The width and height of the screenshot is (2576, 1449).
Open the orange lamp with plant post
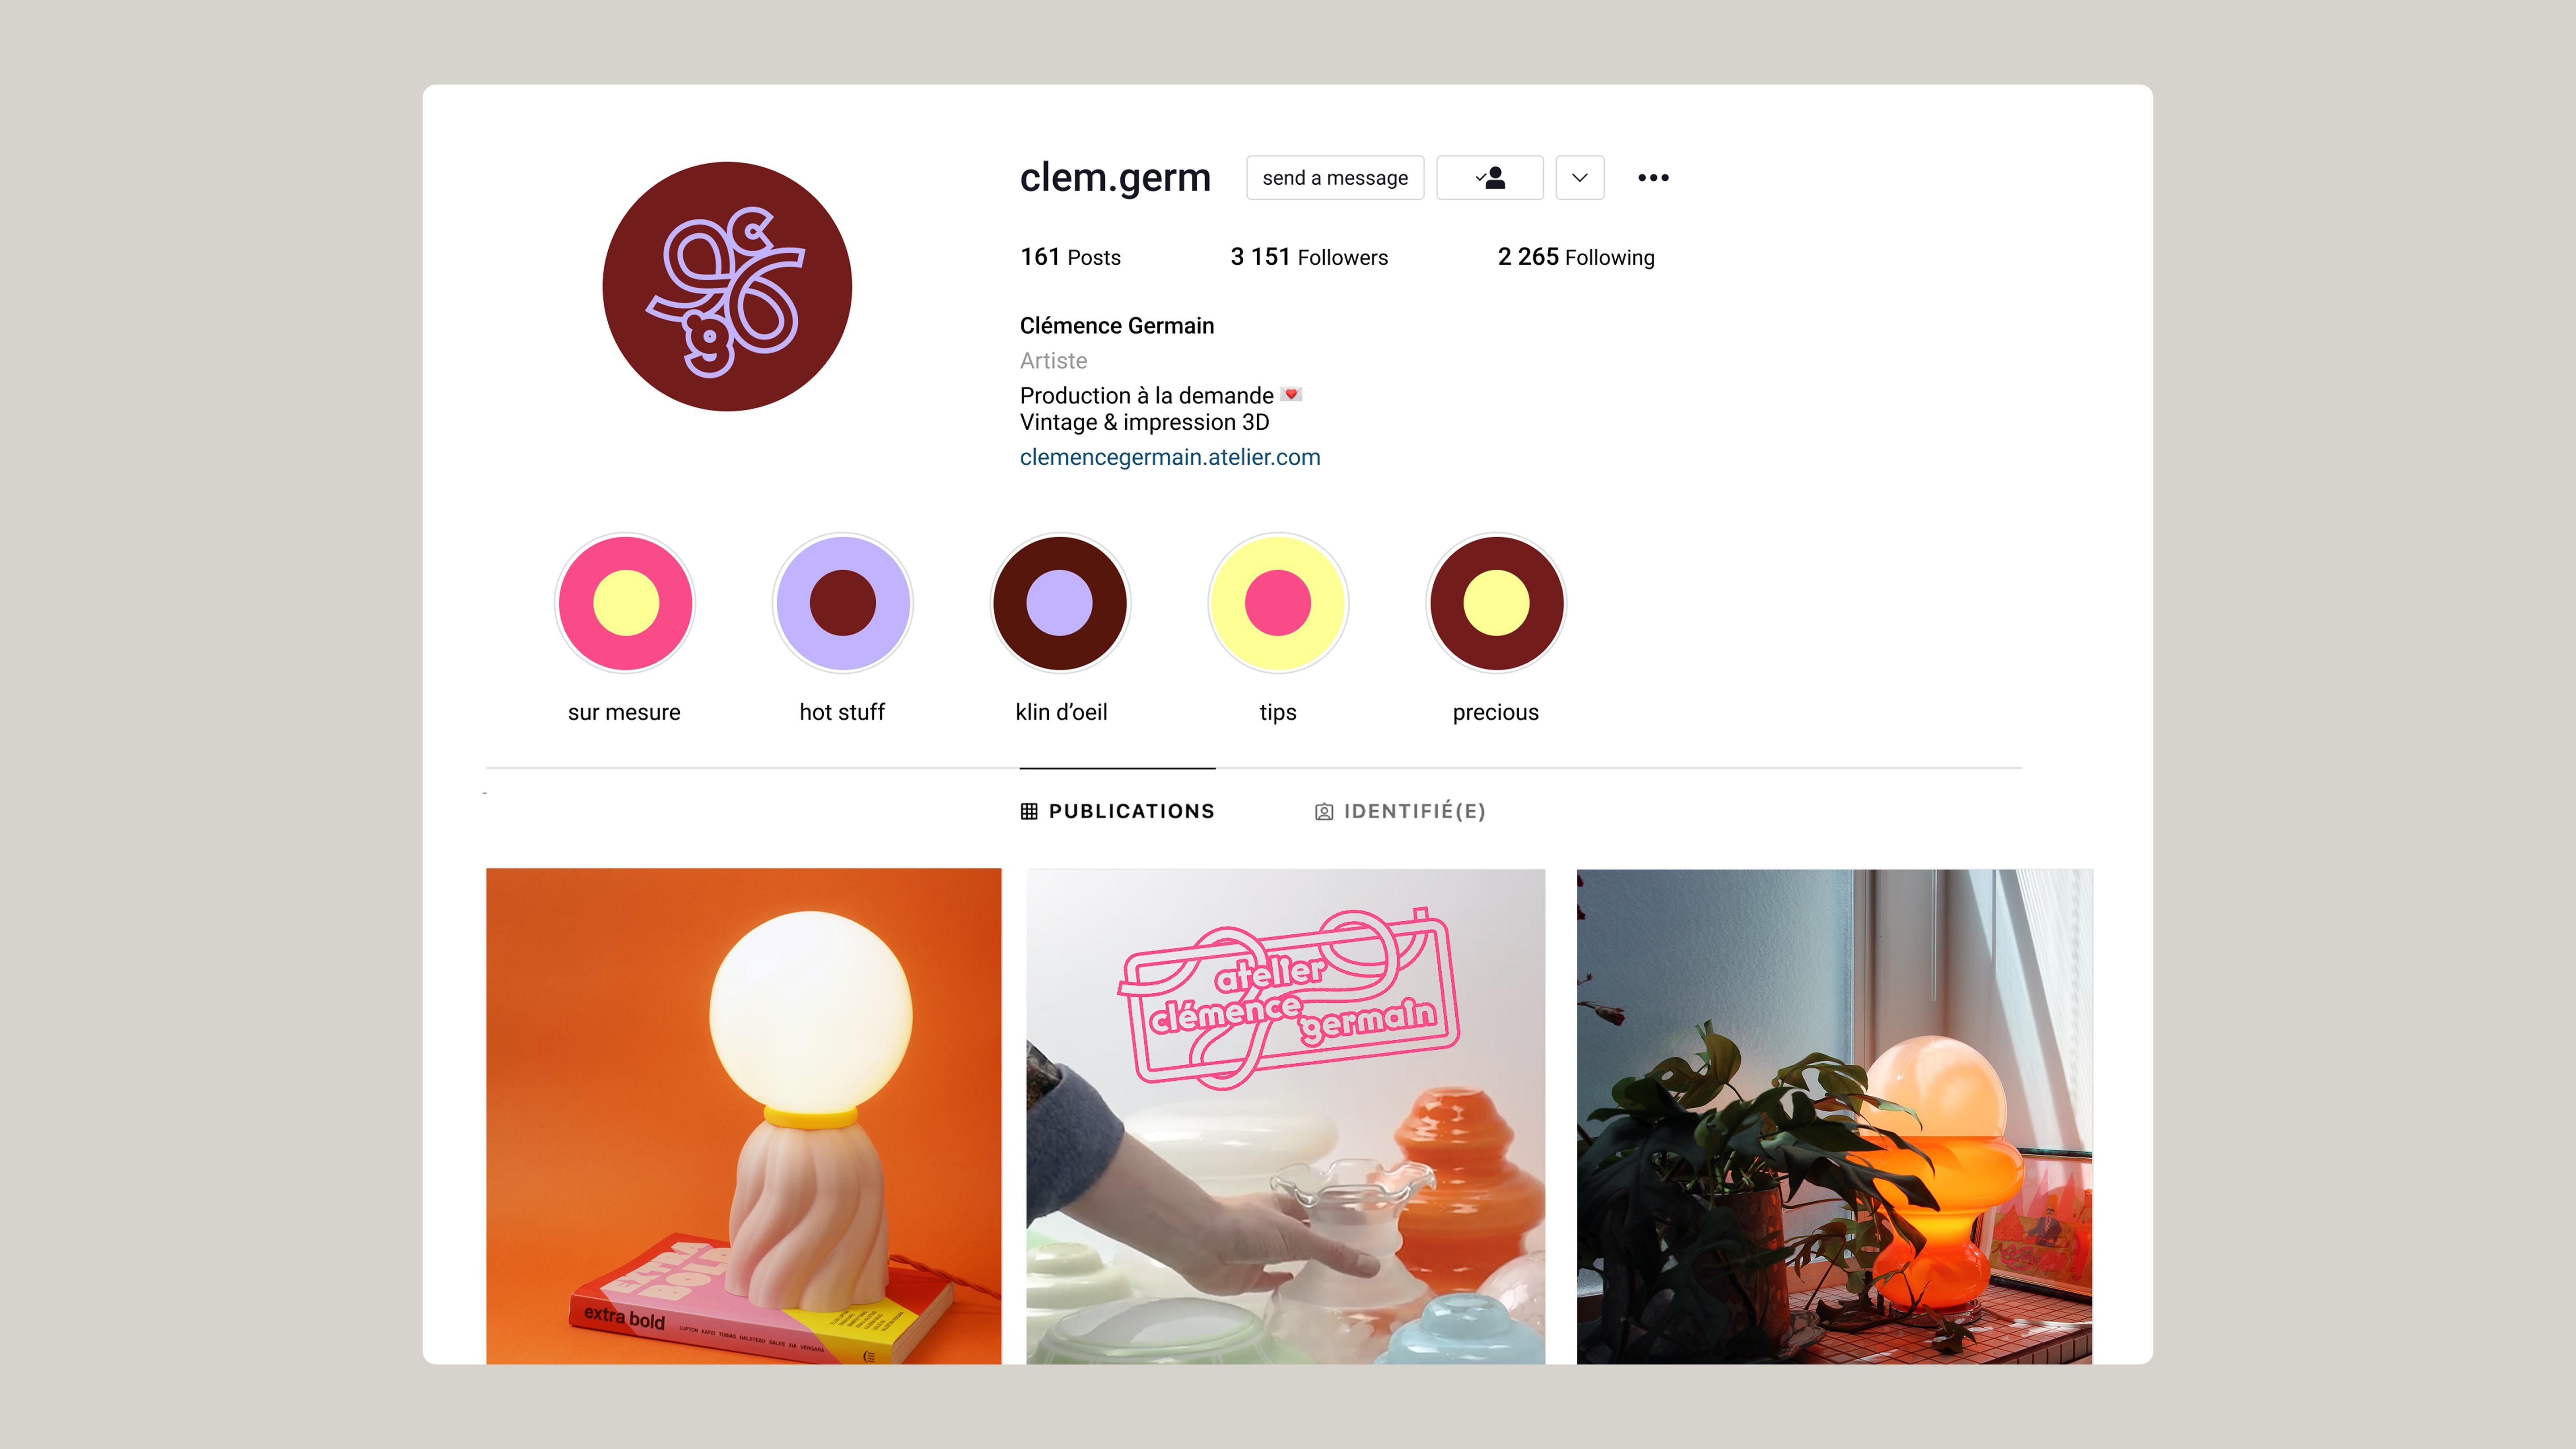pos(1834,1116)
